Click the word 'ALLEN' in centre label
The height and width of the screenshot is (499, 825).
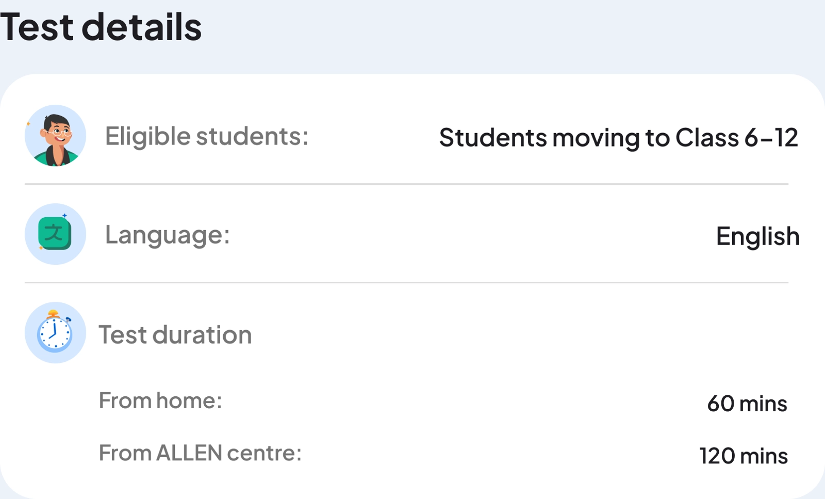click(x=189, y=453)
